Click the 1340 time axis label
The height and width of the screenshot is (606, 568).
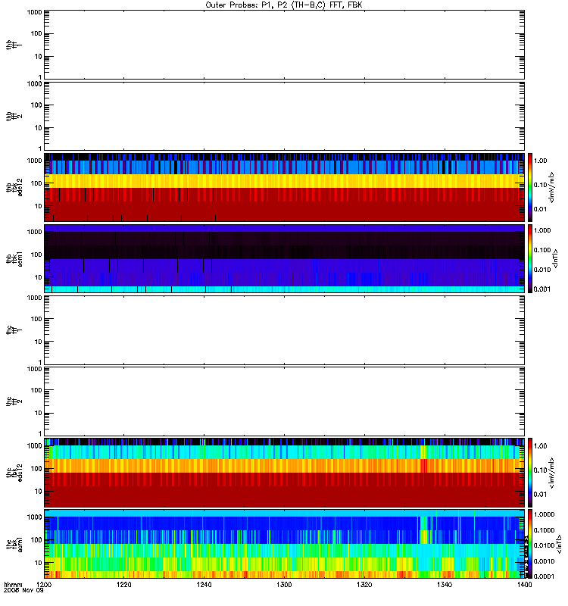pos(445,585)
